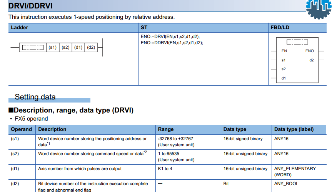Select the K1 to 4 range value

tap(165, 169)
